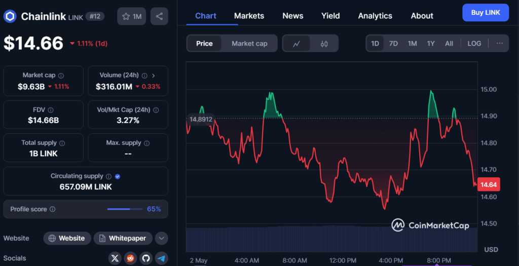Set chart range to 1M
519x266 pixels.
(x=412, y=44)
